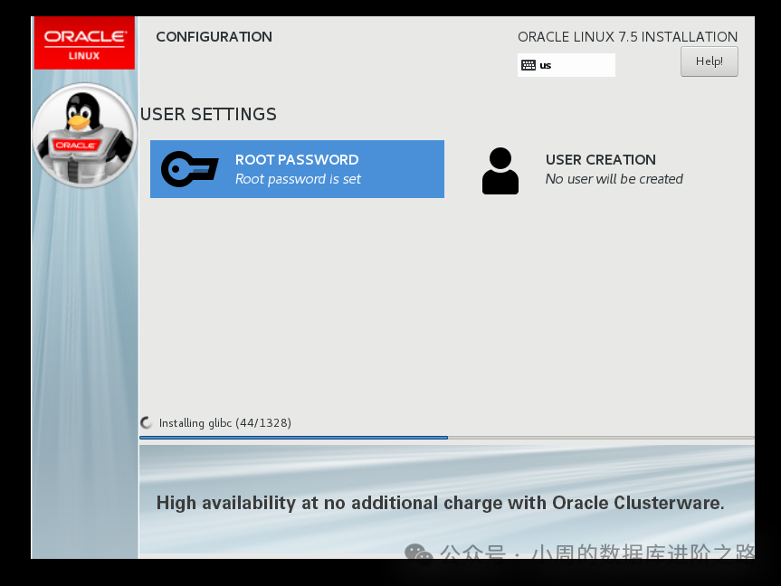Click 'Root password is set' text
The width and height of the screenshot is (781, 586).
coord(298,179)
